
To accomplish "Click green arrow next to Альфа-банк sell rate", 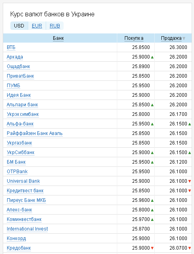I will pos(190,124).
